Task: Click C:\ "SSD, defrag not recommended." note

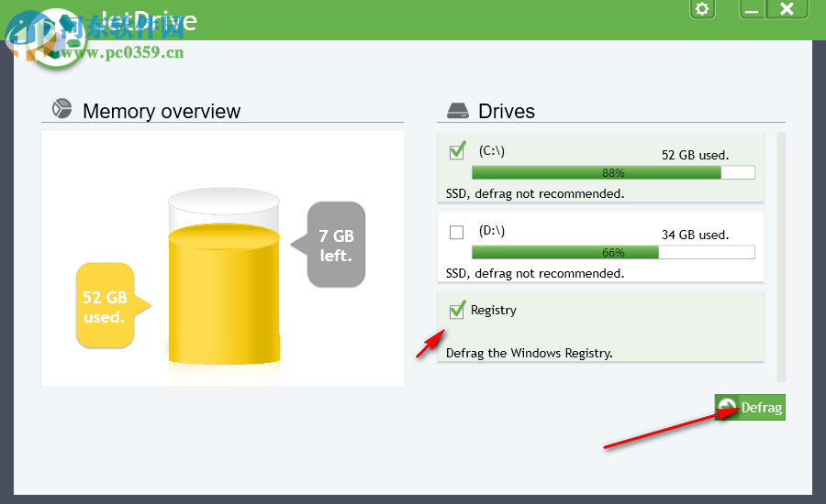Action: click(x=535, y=193)
